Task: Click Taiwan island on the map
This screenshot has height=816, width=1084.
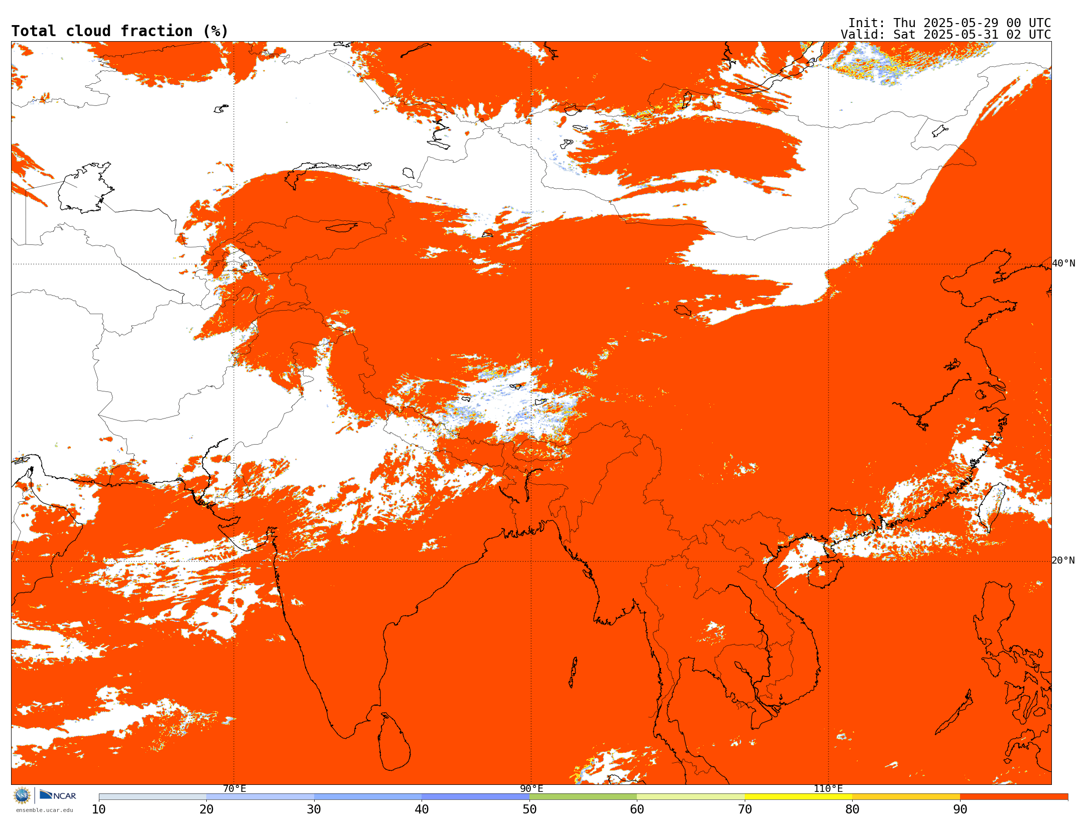Action: pos(993,507)
